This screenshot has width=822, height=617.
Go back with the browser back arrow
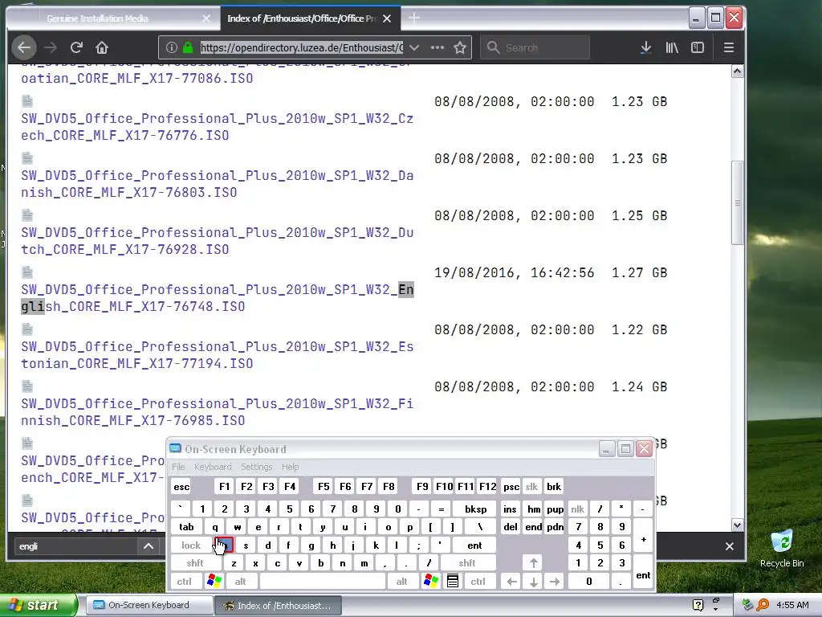[x=24, y=47]
